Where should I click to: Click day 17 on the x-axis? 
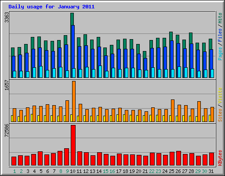point(119,171)
